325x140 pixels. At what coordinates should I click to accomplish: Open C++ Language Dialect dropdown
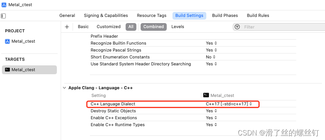pos(229,104)
